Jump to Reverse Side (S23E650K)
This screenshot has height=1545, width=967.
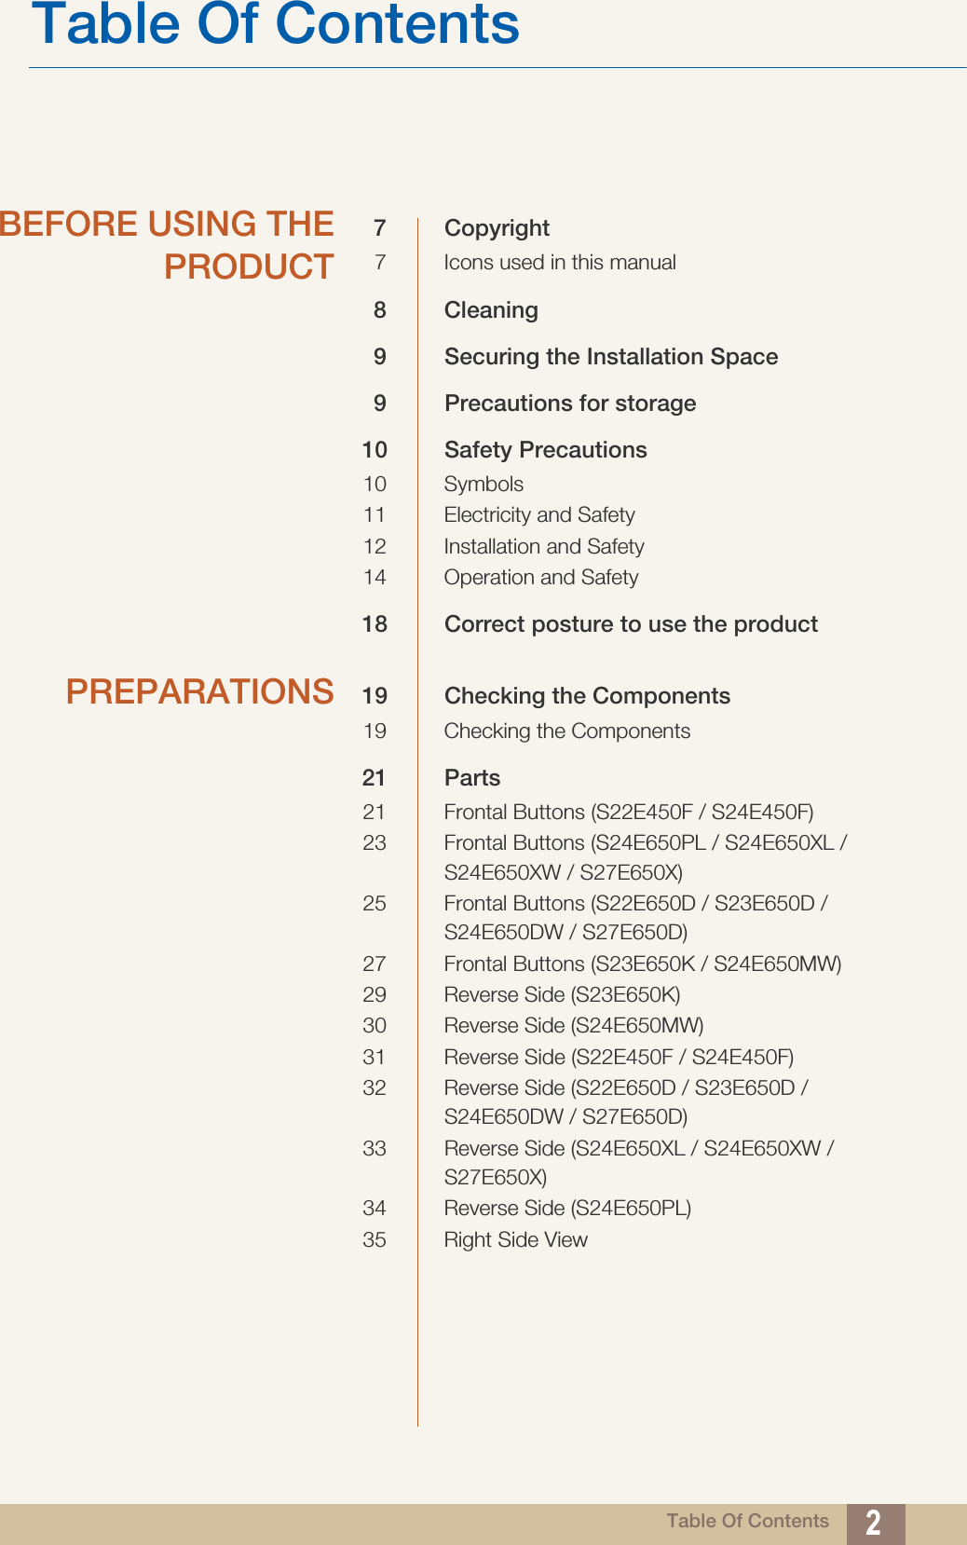[562, 995]
